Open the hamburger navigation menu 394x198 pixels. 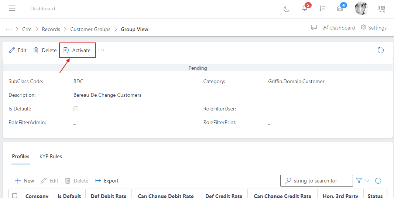[x=12, y=8]
